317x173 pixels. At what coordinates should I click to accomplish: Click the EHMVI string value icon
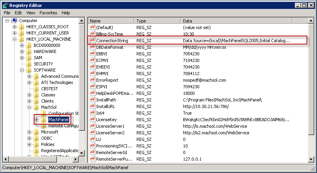[92, 73]
